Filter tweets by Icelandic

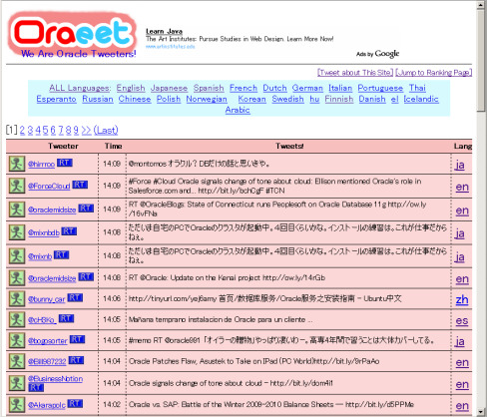coord(421,99)
